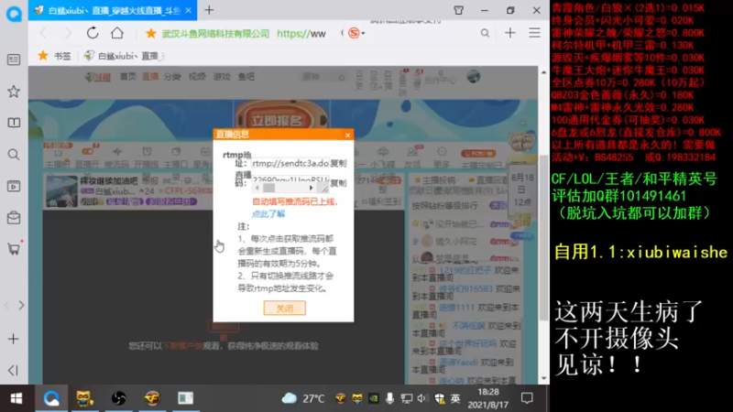Screen dimensions: 733x412
Task: Open the notification center icon
Action: (527, 398)
